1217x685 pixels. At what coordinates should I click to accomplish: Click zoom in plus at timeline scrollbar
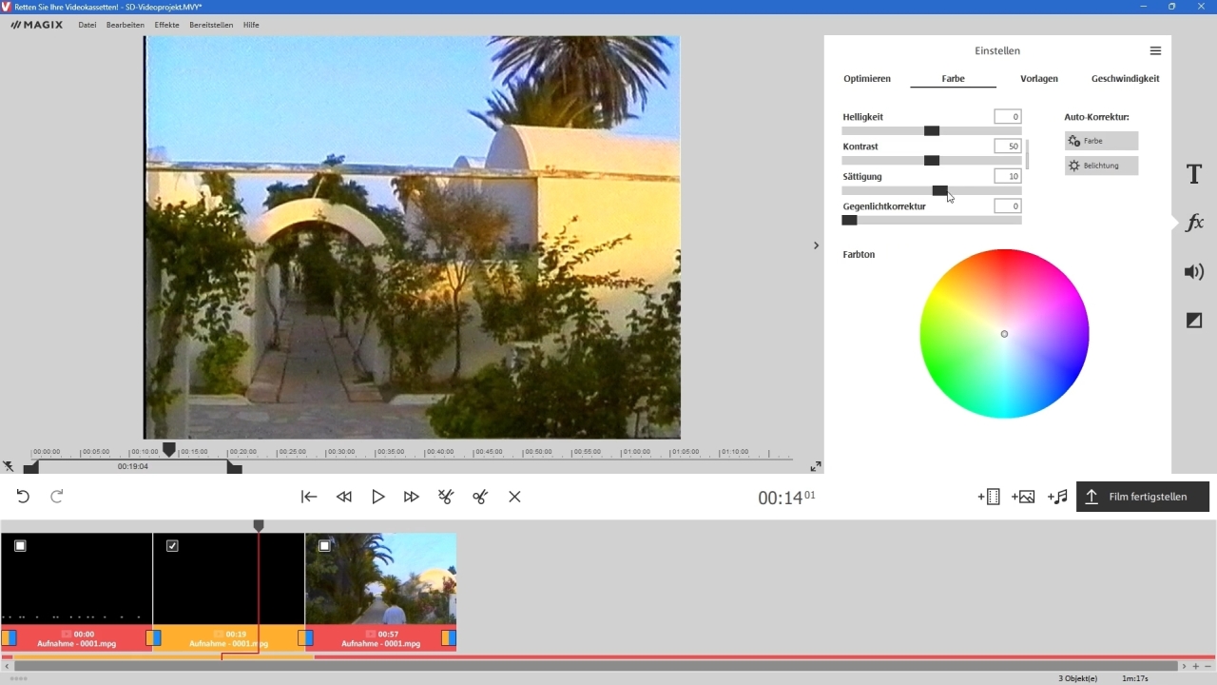1196,667
